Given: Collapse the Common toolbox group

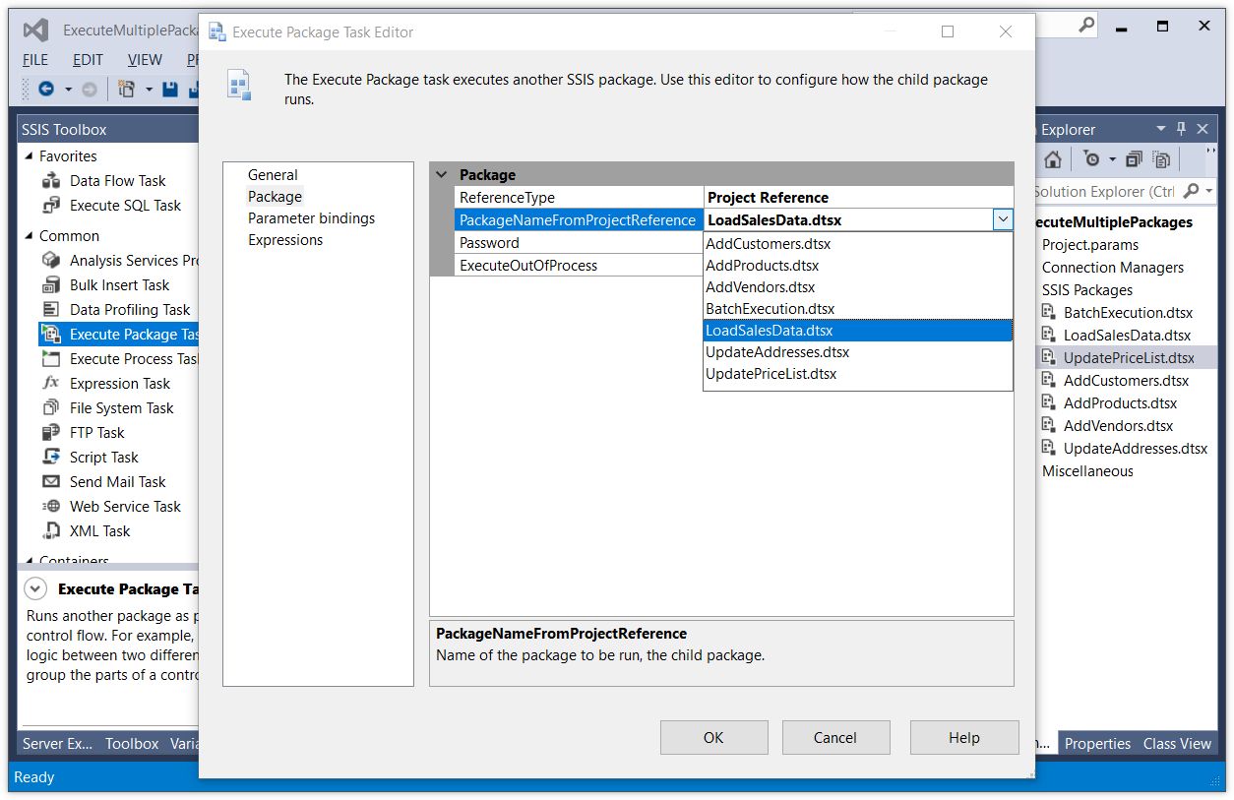Looking at the screenshot, I should (x=28, y=236).
